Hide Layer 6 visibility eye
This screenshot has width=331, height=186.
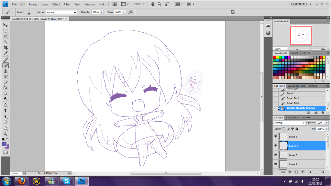[x=275, y=164]
